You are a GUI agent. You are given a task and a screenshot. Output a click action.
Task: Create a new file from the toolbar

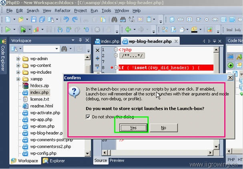tap(8, 19)
